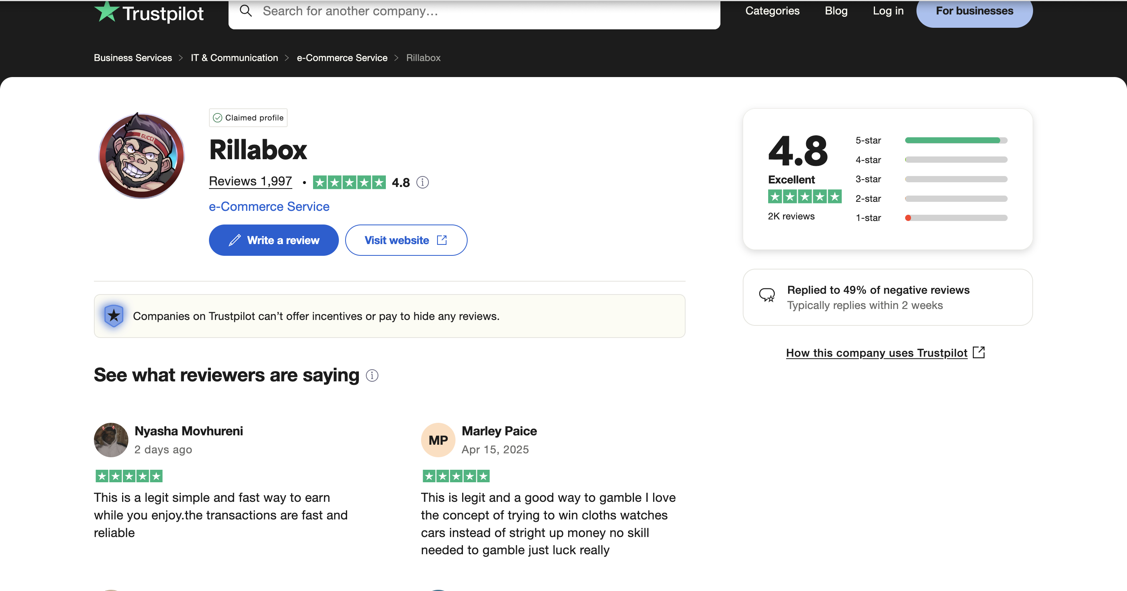Click the pencil icon on Write a review
This screenshot has width=1127, height=591.
(235, 240)
